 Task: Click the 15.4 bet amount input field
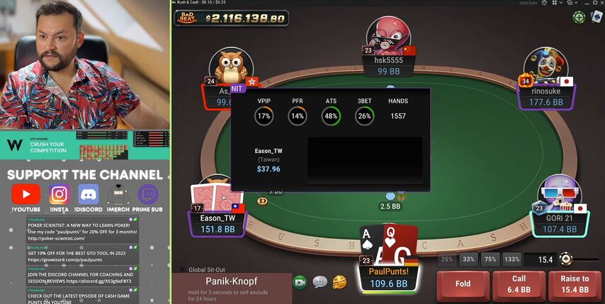(540, 259)
